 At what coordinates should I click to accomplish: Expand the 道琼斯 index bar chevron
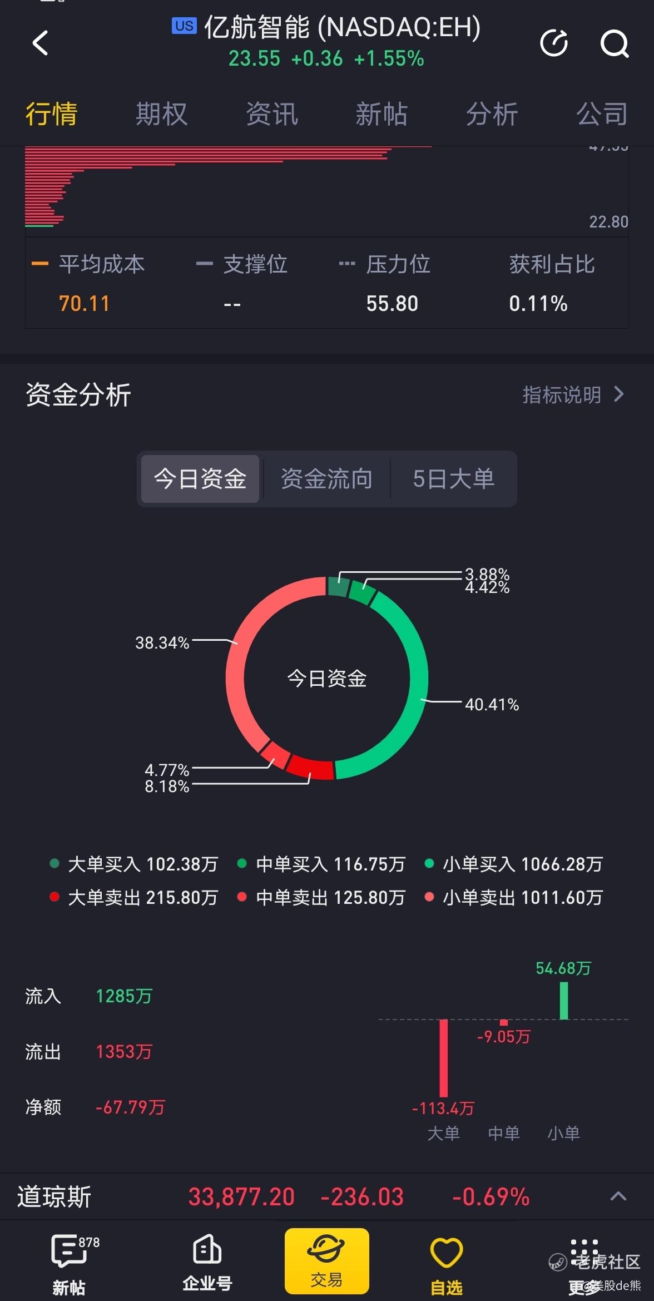pyautogui.click(x=618, y=1196)
